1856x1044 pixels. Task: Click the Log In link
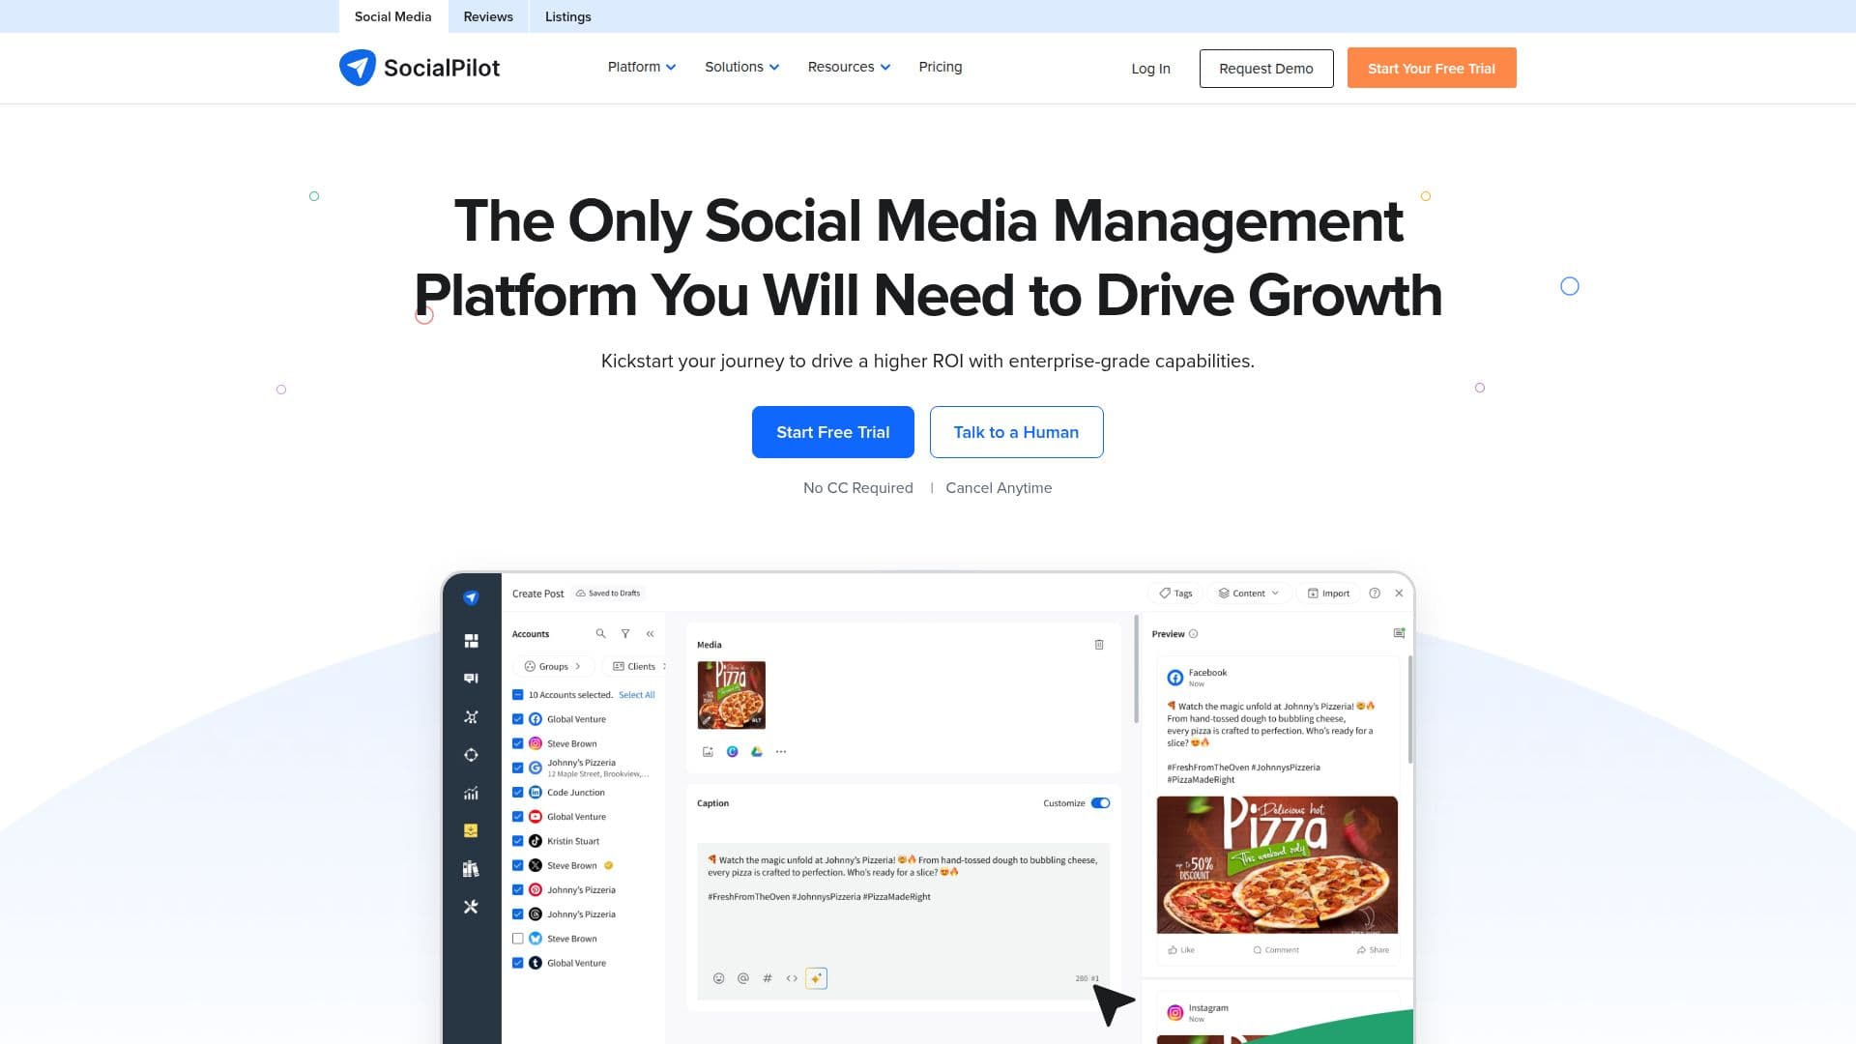click(x=1150, y=69)
